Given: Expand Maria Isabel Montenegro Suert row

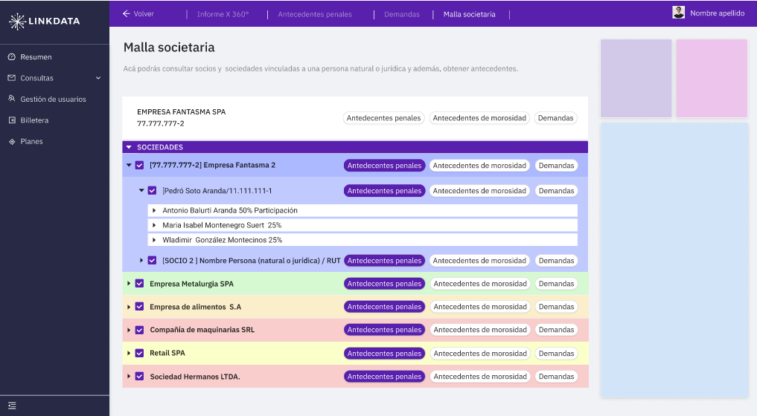Looking at the screenshot, I should click(x=154, y=225).
